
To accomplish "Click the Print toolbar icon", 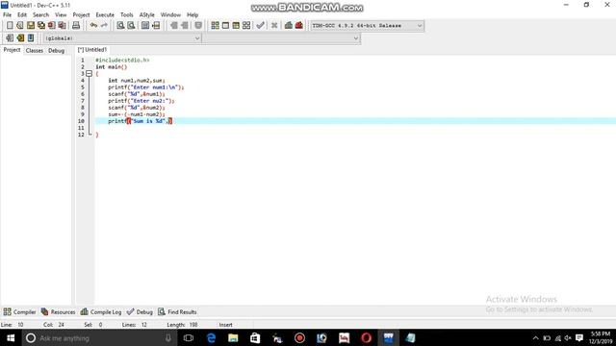I will pos(76,26).
